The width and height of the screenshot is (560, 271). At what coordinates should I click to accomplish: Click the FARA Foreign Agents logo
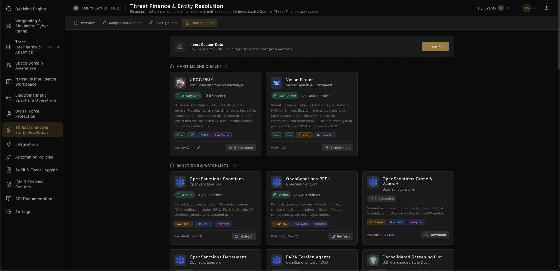coord(276,260)
